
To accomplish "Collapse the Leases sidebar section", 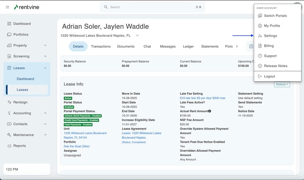I will click(x=45, y=68).
